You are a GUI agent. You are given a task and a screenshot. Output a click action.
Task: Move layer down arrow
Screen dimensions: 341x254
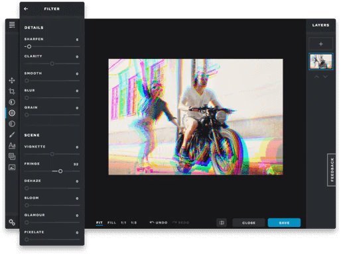(325, 77)
